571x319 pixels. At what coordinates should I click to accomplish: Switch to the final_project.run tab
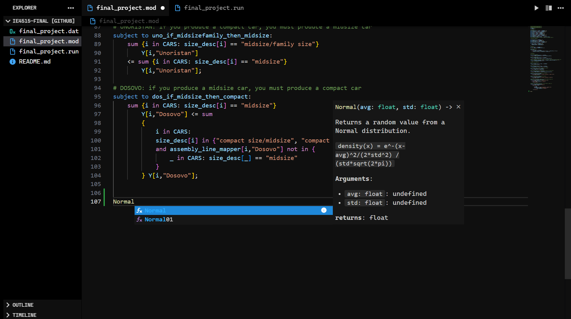[x=214, y=8]
